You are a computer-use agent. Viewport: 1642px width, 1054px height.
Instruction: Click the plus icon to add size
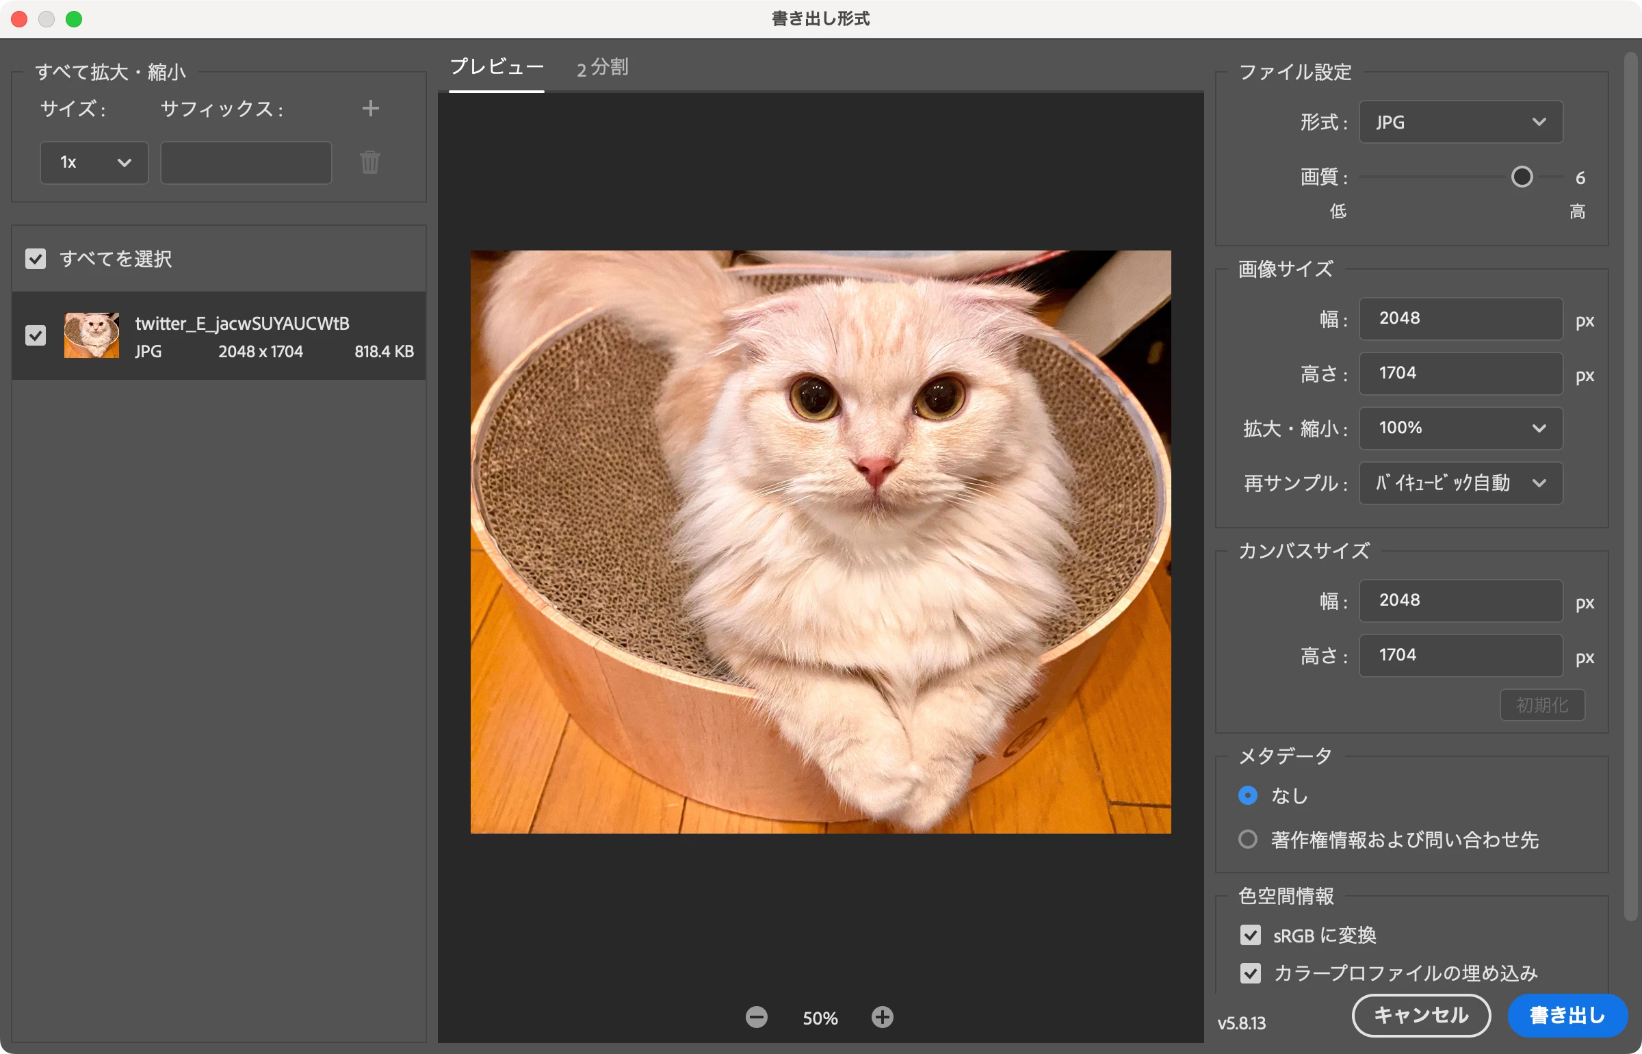(x=370, y=108)
